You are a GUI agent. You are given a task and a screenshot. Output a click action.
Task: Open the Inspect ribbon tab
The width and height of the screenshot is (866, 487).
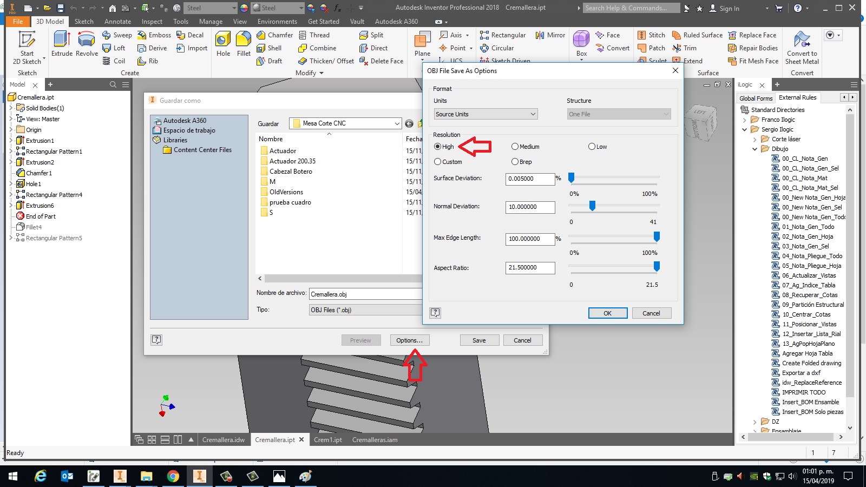tap(152, 22)
